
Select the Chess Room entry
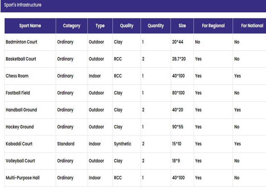[17, 76]
